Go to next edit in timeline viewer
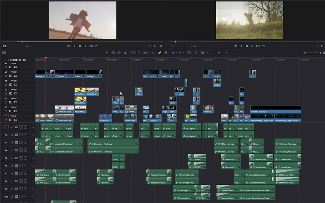 (258, 46)
